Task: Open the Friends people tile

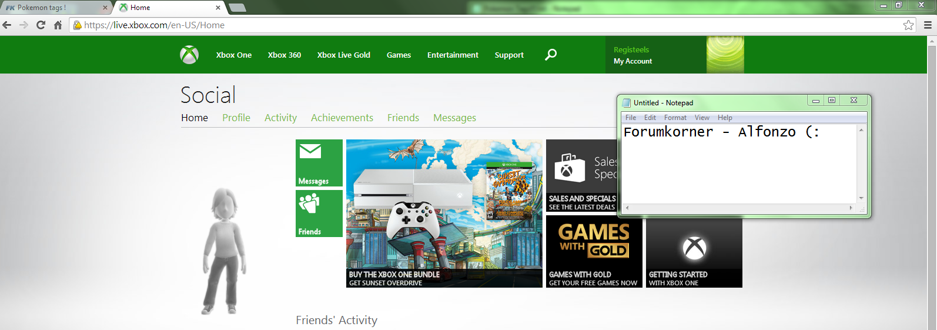Action: (319, 214)
